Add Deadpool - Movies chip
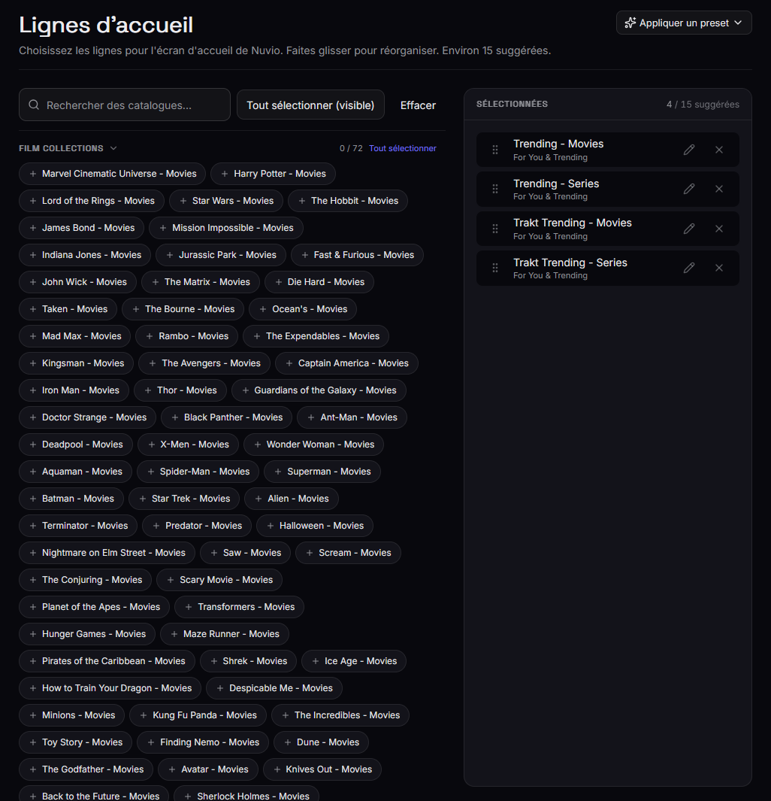771x801 pixels. 76,444
